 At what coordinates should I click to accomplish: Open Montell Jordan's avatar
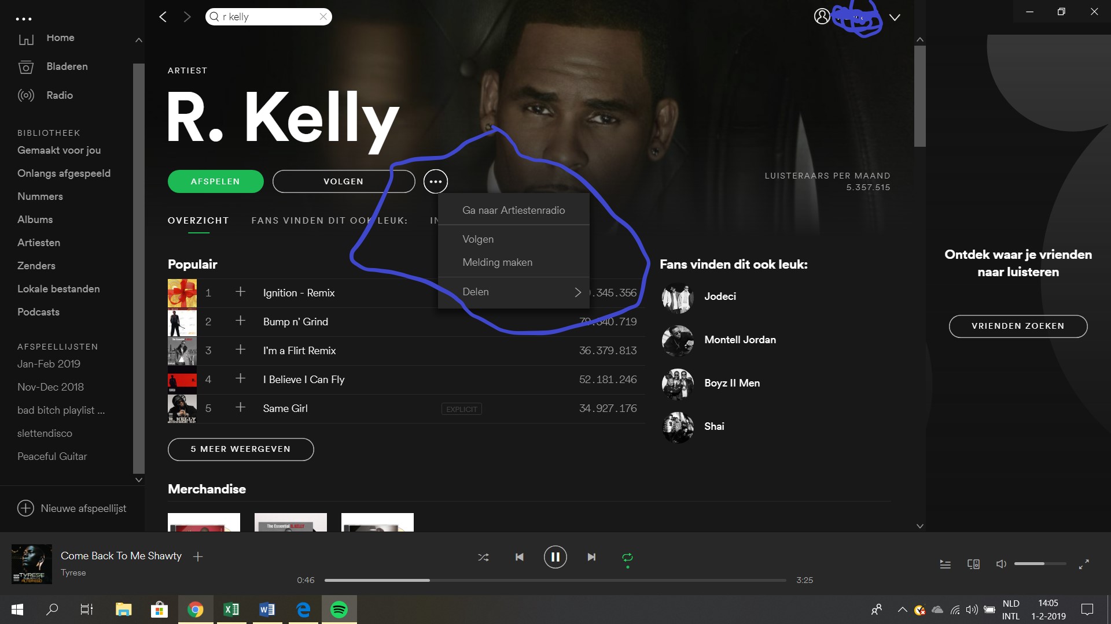coord(678,340)
